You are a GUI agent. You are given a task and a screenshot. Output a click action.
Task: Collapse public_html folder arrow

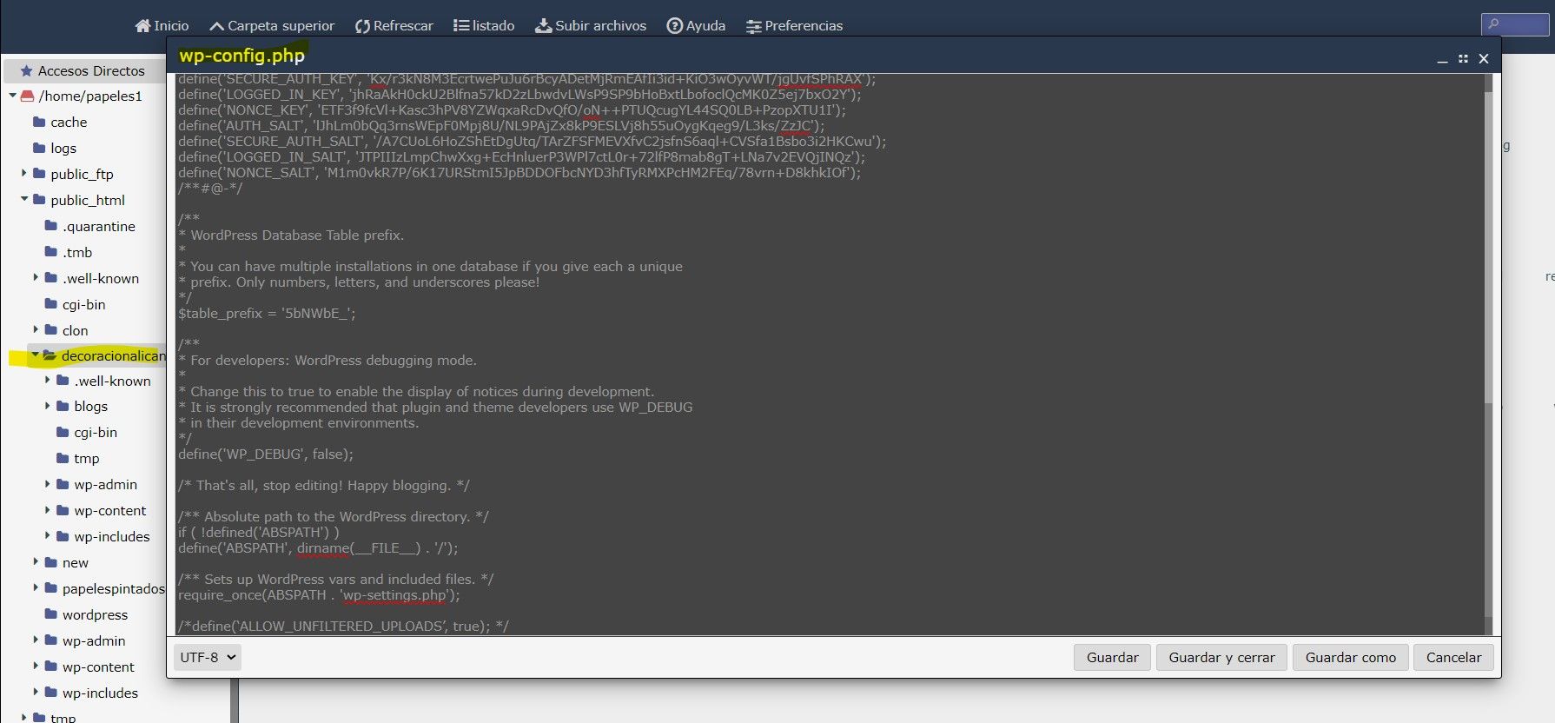tap(24, 199)
